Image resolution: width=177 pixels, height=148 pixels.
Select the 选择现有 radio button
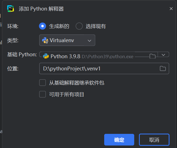tap(79, 26)
